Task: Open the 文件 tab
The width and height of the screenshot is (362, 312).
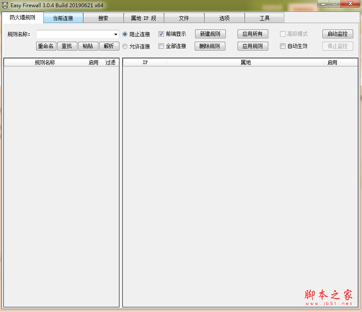Action: [x=184, y=18]
